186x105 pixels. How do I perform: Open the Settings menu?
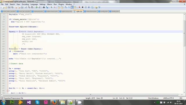(42, 4)
